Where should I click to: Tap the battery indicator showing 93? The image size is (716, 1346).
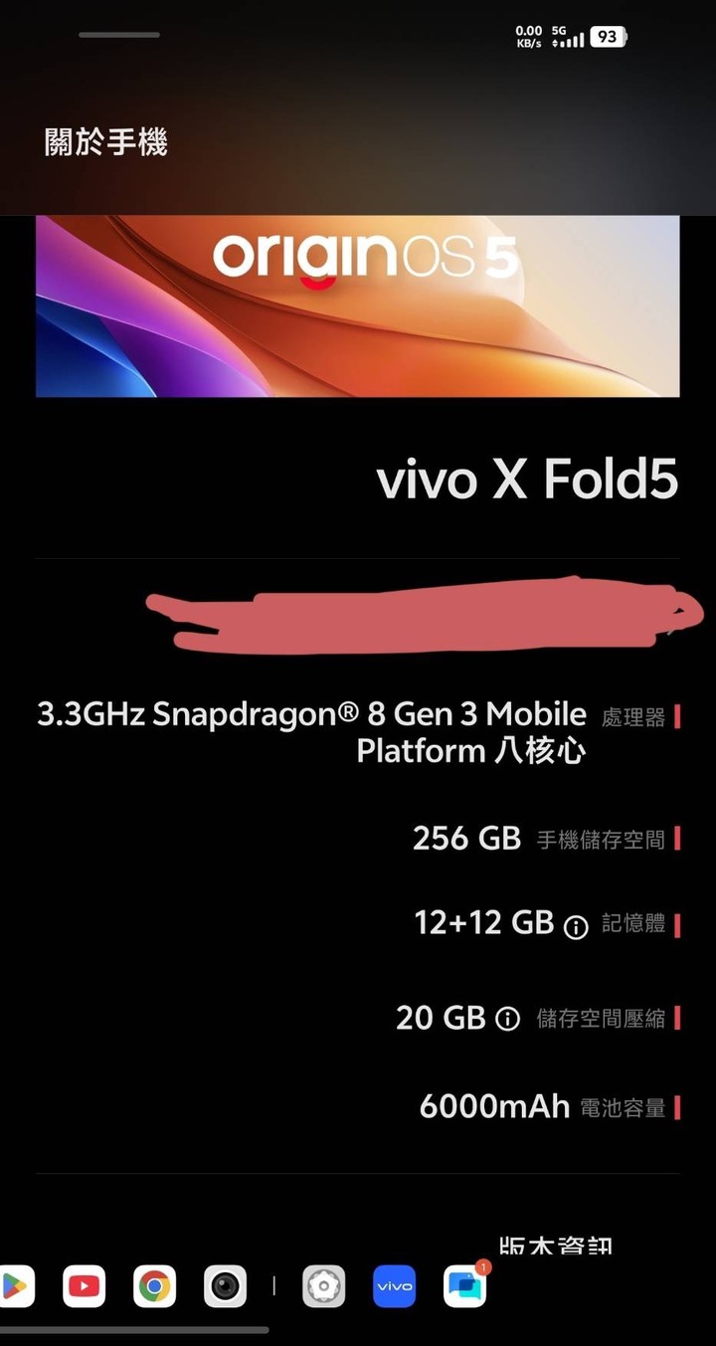(608, 37)
